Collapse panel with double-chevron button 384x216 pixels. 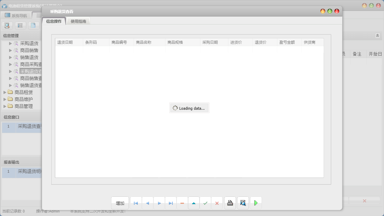click(377, 36)
